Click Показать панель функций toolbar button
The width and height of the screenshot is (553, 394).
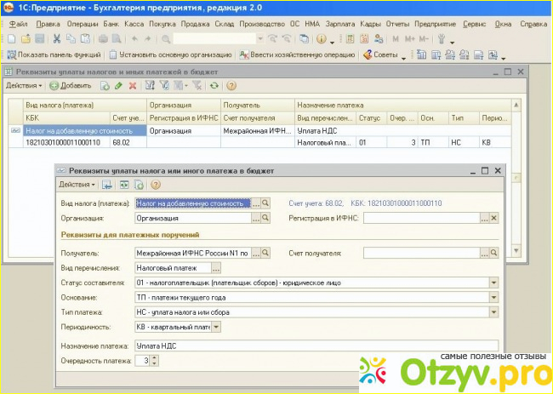click(54, 54)
